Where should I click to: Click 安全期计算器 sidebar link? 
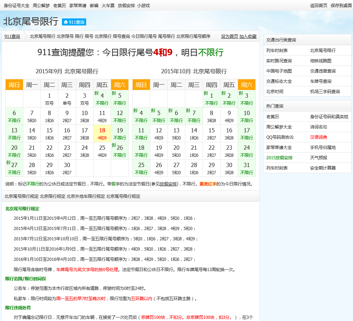(x=323, y=168)
